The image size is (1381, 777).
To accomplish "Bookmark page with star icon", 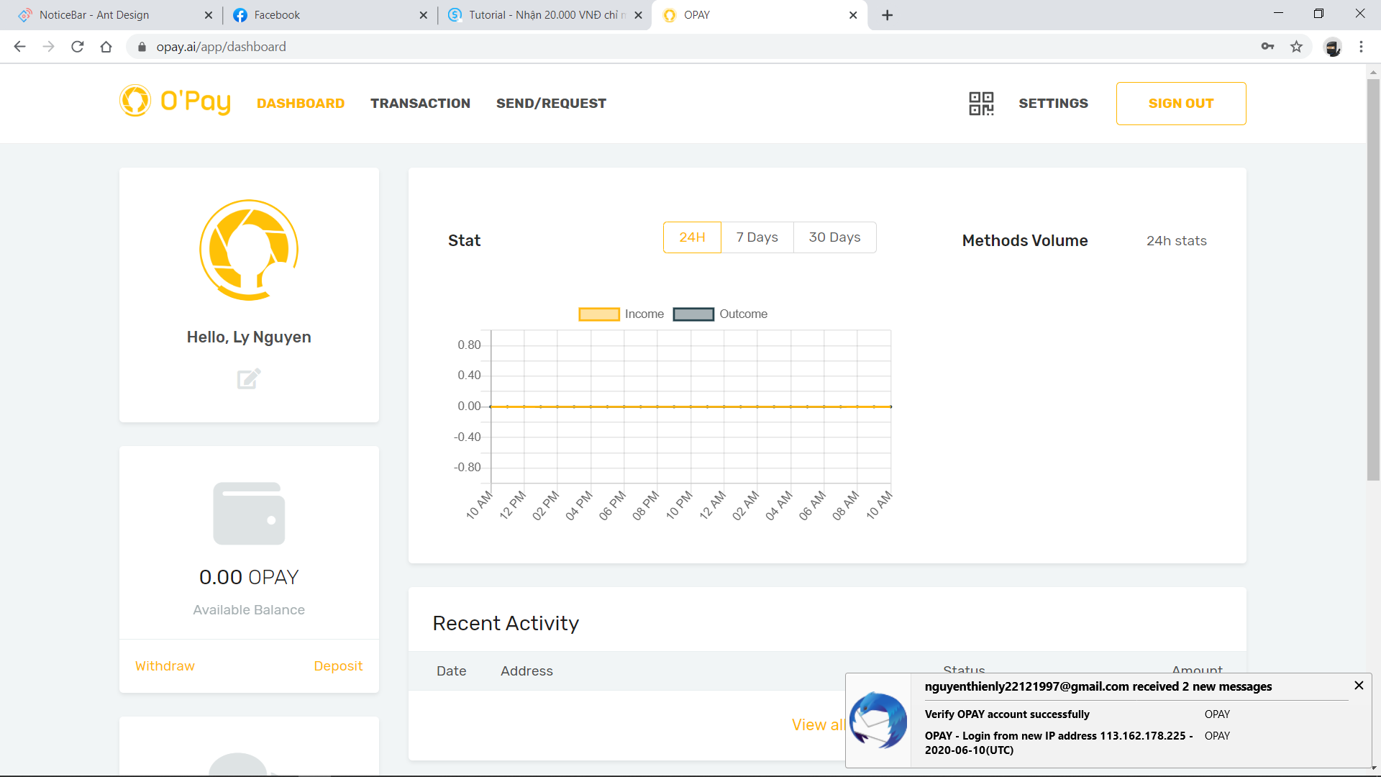I will pos(1296,47).
